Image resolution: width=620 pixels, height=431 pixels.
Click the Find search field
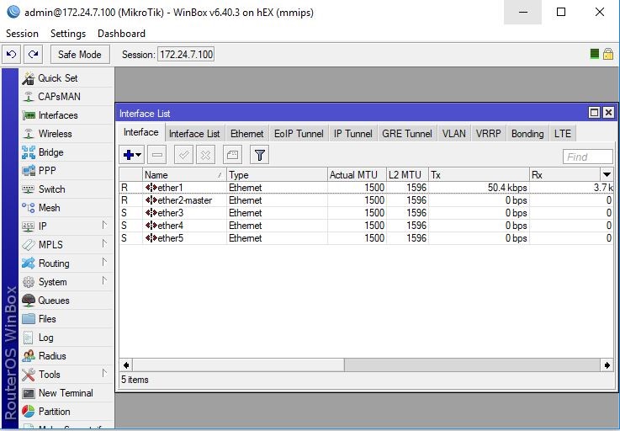tap(587, 157)
